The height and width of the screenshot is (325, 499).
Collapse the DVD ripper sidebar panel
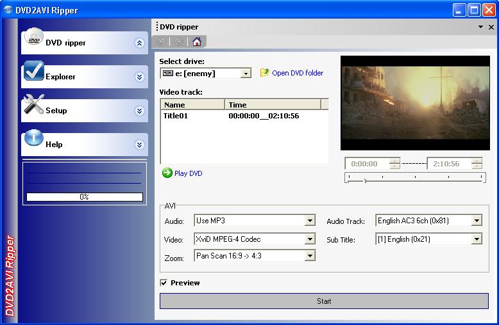point(139,43)
